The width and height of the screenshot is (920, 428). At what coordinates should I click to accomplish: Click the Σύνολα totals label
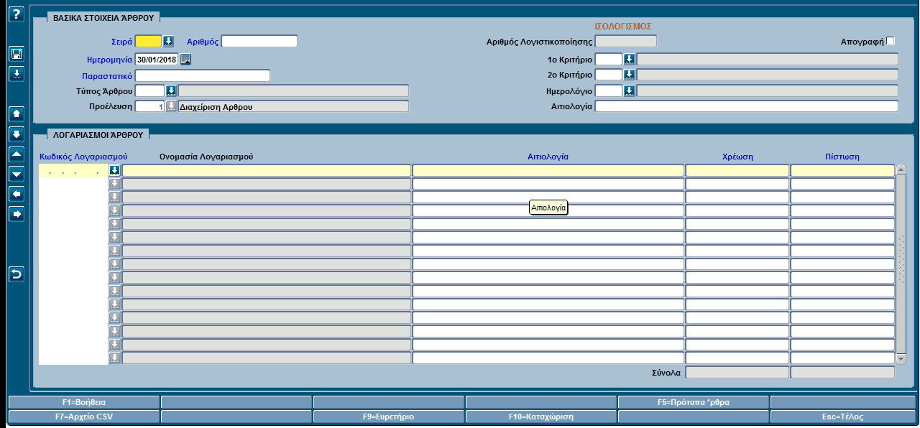click(x=666, y=373)
